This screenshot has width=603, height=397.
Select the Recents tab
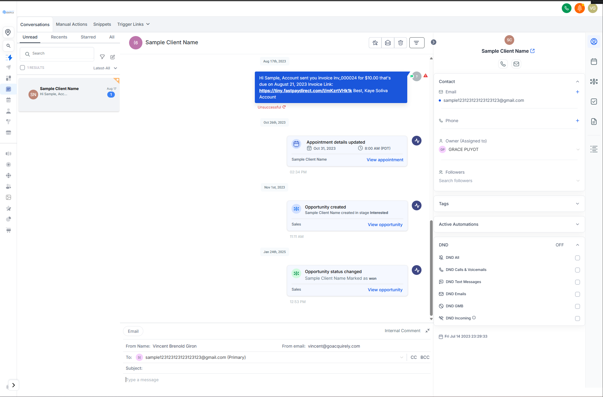(59, 37)
